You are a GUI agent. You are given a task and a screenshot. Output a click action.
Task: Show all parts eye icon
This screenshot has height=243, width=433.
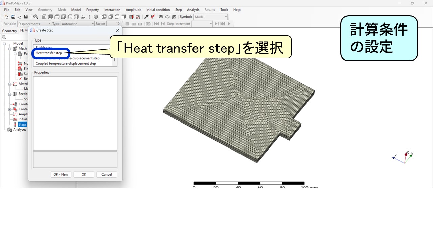(x=161, y=17)
